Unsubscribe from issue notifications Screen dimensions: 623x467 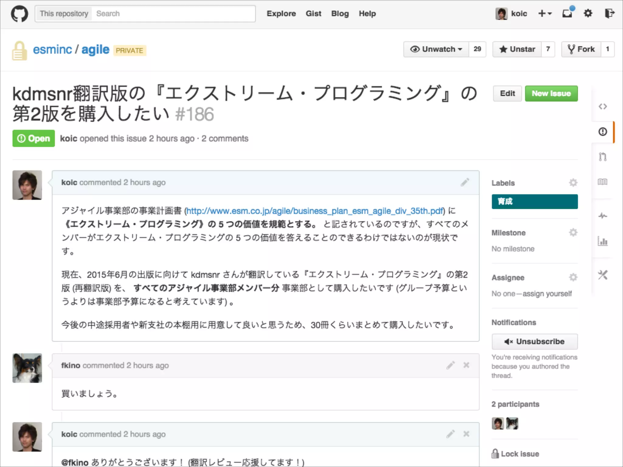(x=534, y=341)
